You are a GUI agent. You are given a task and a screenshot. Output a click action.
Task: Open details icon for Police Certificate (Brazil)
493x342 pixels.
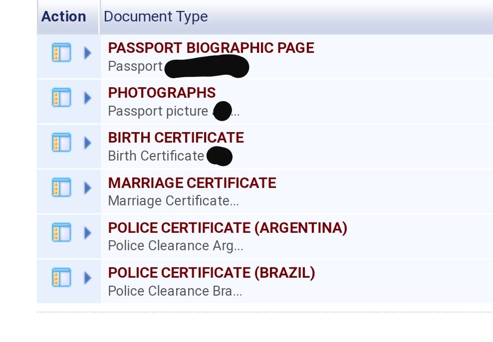(x=61, y=277)
